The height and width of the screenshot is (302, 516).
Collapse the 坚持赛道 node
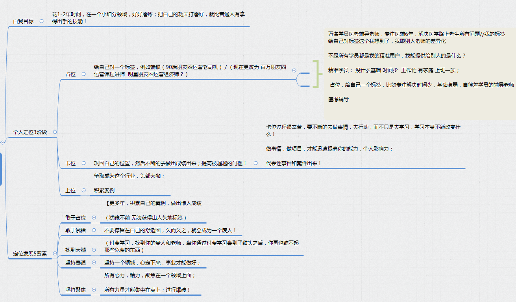pos(93,262)
